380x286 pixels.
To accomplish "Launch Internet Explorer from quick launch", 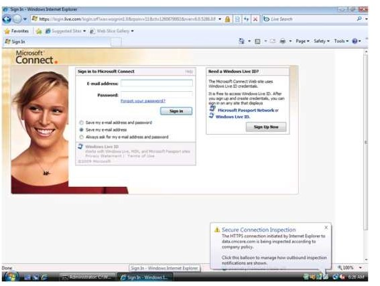I will [x=44, y=277].
